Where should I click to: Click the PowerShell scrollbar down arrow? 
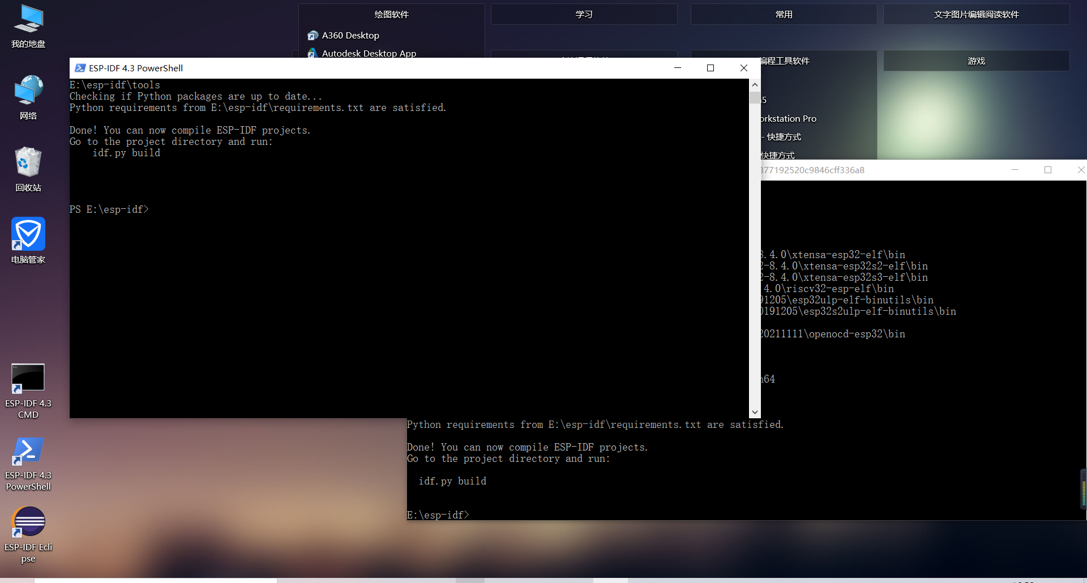coord(755,412)
